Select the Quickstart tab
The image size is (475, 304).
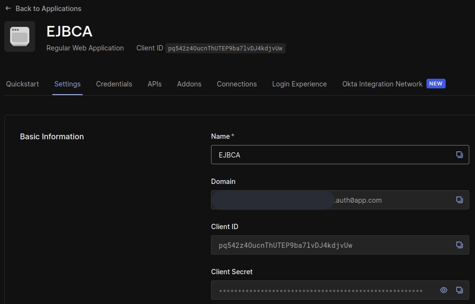point(22,84)
